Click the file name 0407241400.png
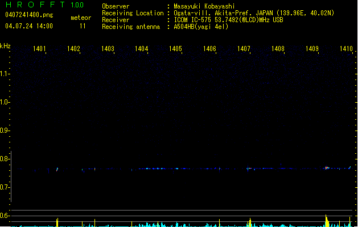This screenshot has height=227, width=358. 29,15
